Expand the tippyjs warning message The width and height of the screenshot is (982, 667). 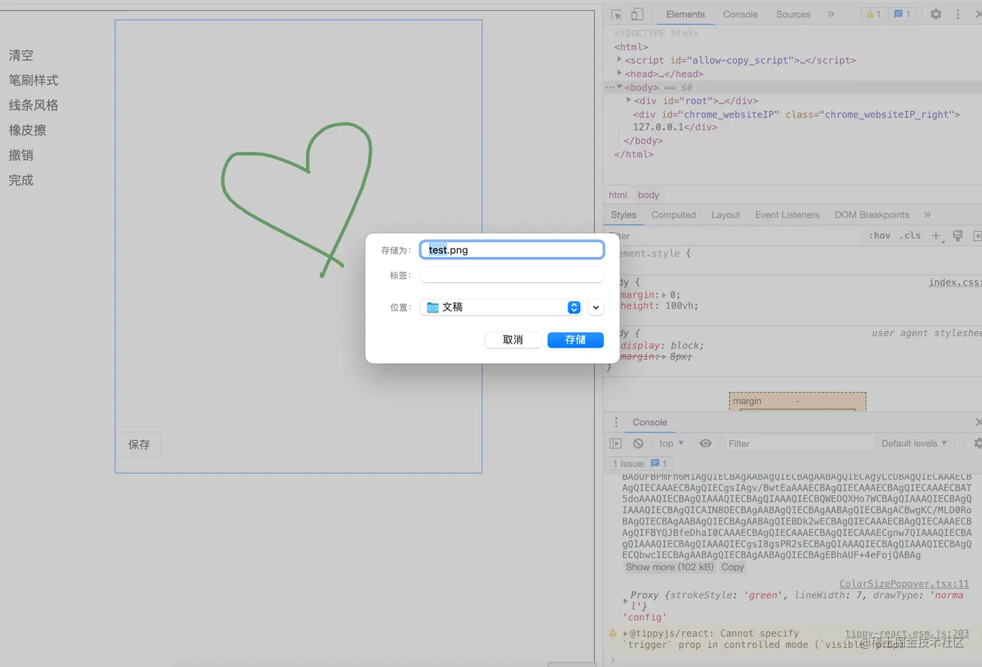[x=625, y=633]
